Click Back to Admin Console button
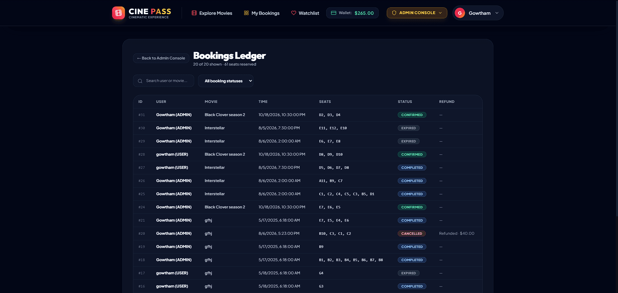Image resolution: width=618 pixels, height=293 pixels. click(161, 58)
